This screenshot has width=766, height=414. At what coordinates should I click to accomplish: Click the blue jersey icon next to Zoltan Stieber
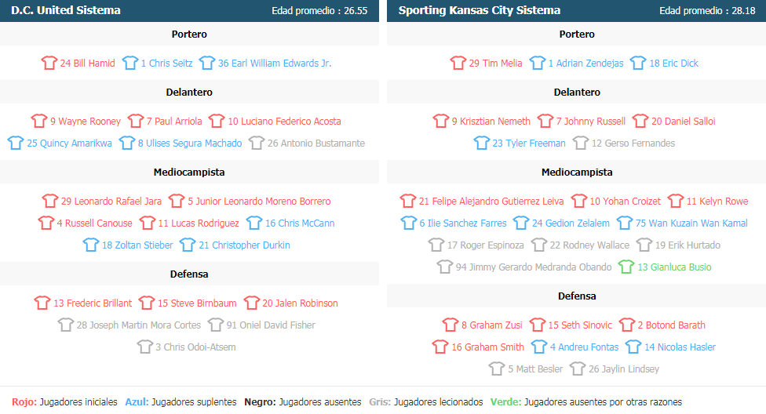click(91, 245)
